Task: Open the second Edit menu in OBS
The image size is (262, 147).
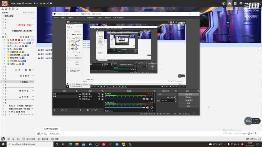Action: 63,18
